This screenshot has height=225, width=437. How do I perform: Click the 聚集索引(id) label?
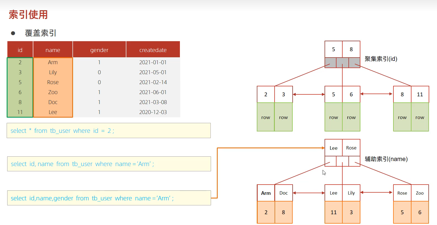coord(381,59)
